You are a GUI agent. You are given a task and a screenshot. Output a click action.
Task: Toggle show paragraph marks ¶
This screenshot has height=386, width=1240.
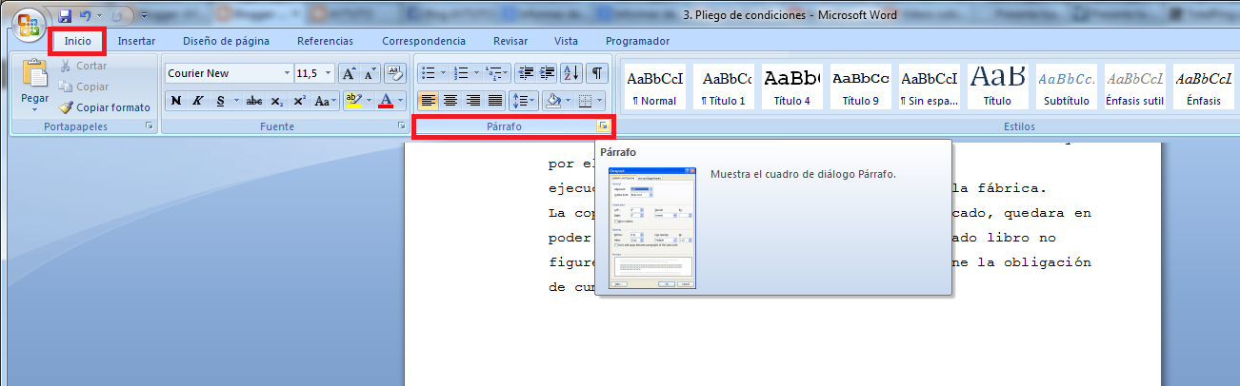click(596, 73)
